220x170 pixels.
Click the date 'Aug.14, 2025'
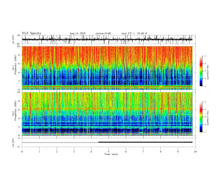[x=77, y=33]
